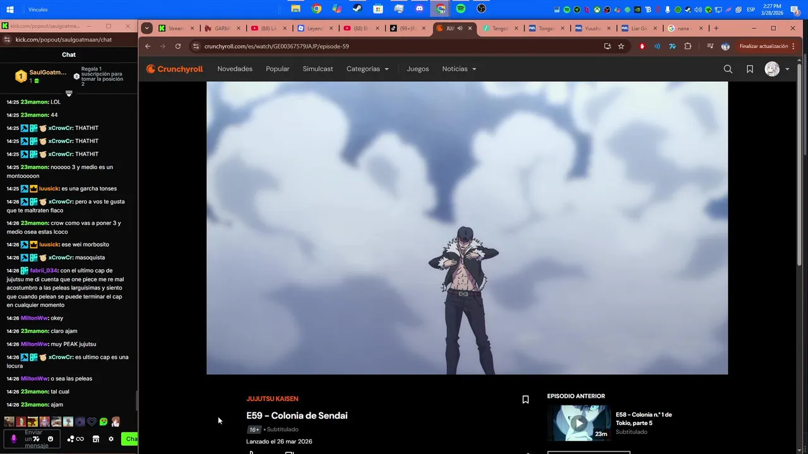Open the previous episode E58 title link
808x454 pixels.
[644, 419]
